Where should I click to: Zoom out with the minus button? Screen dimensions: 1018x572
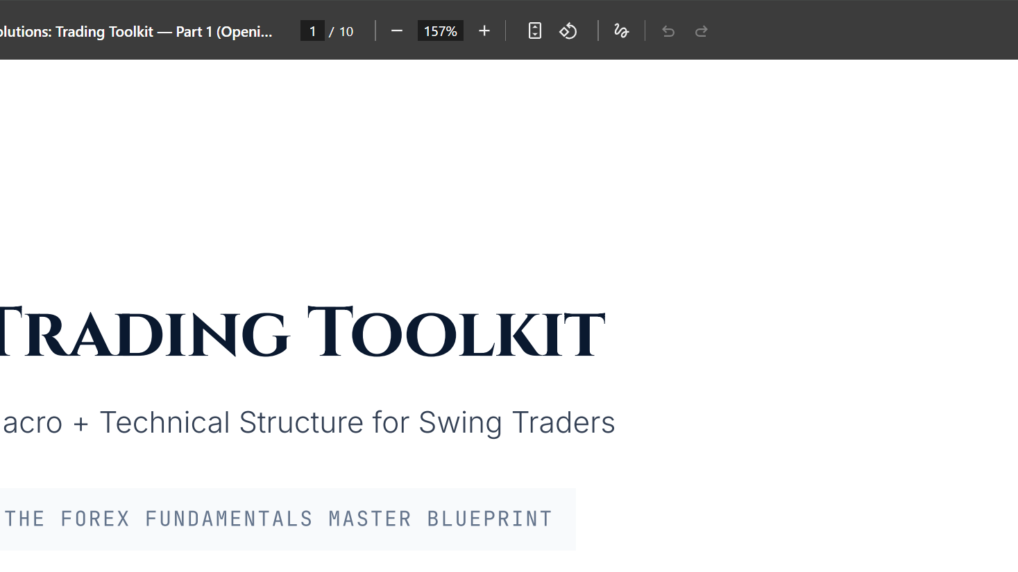coord(397,31)
